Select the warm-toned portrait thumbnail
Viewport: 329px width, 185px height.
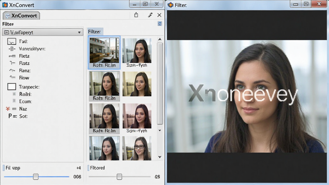[137, 84]
